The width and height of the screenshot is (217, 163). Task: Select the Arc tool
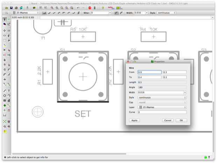9,95
